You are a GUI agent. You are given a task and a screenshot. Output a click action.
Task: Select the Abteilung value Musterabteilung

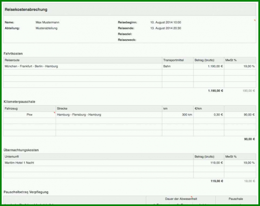(46, 28)
